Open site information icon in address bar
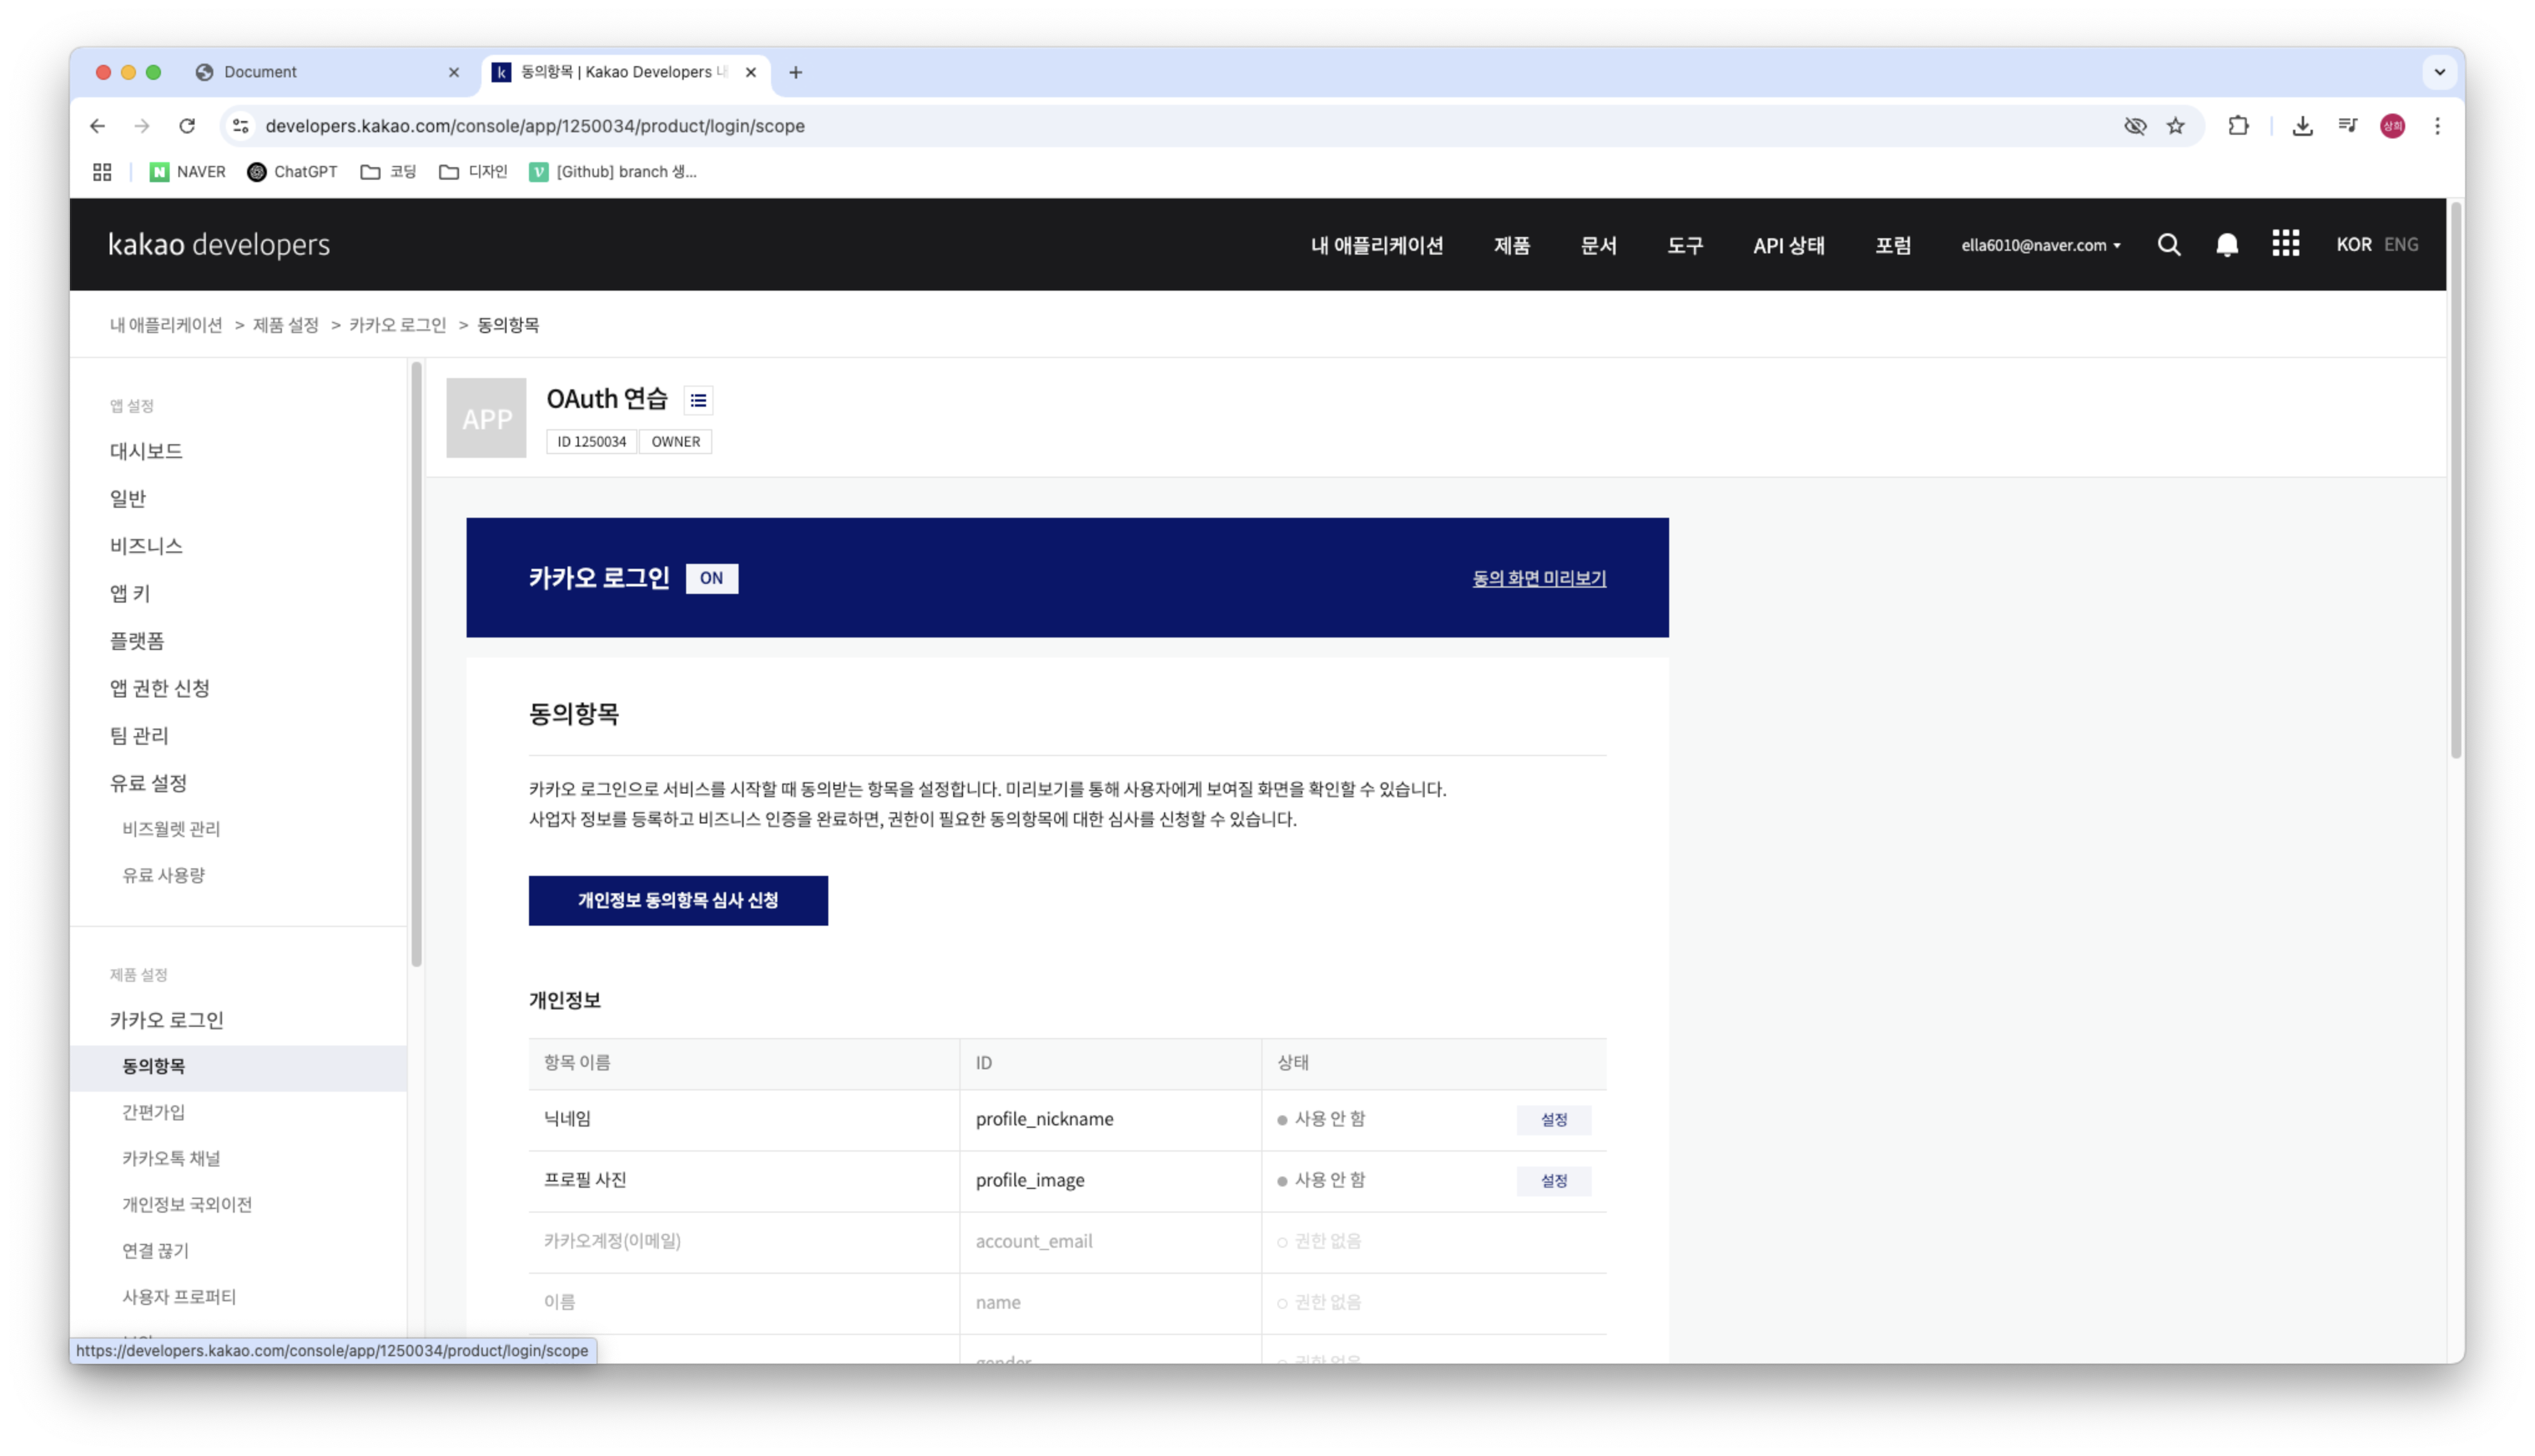The height and width of the screenshot is (1456, 2535). (x=241, y=126)
